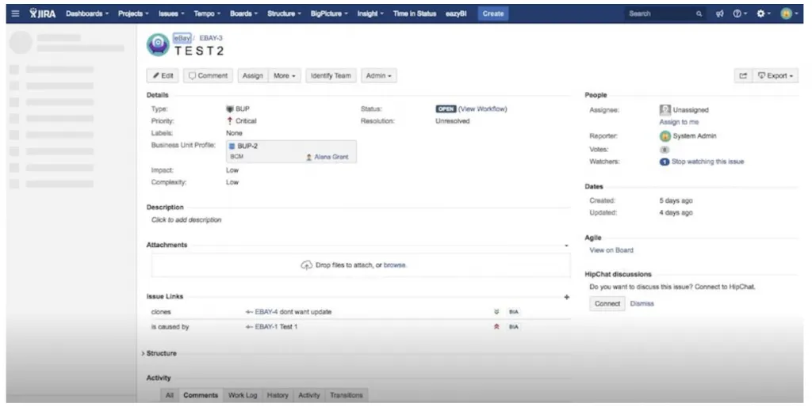Click the Unassigned assignee avatar
812x411 pixels.
(x=665, y=109)
